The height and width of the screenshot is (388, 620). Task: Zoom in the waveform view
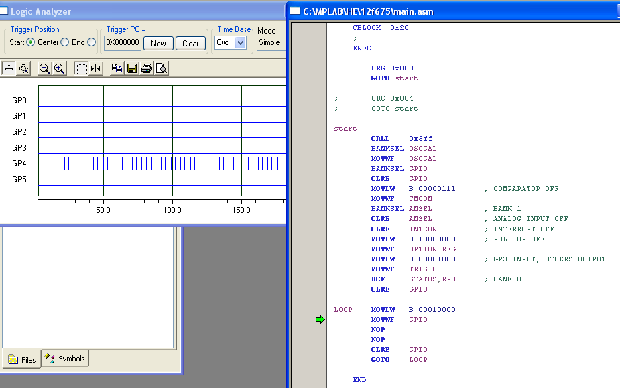pyautogui.click(x=59, y=68)
